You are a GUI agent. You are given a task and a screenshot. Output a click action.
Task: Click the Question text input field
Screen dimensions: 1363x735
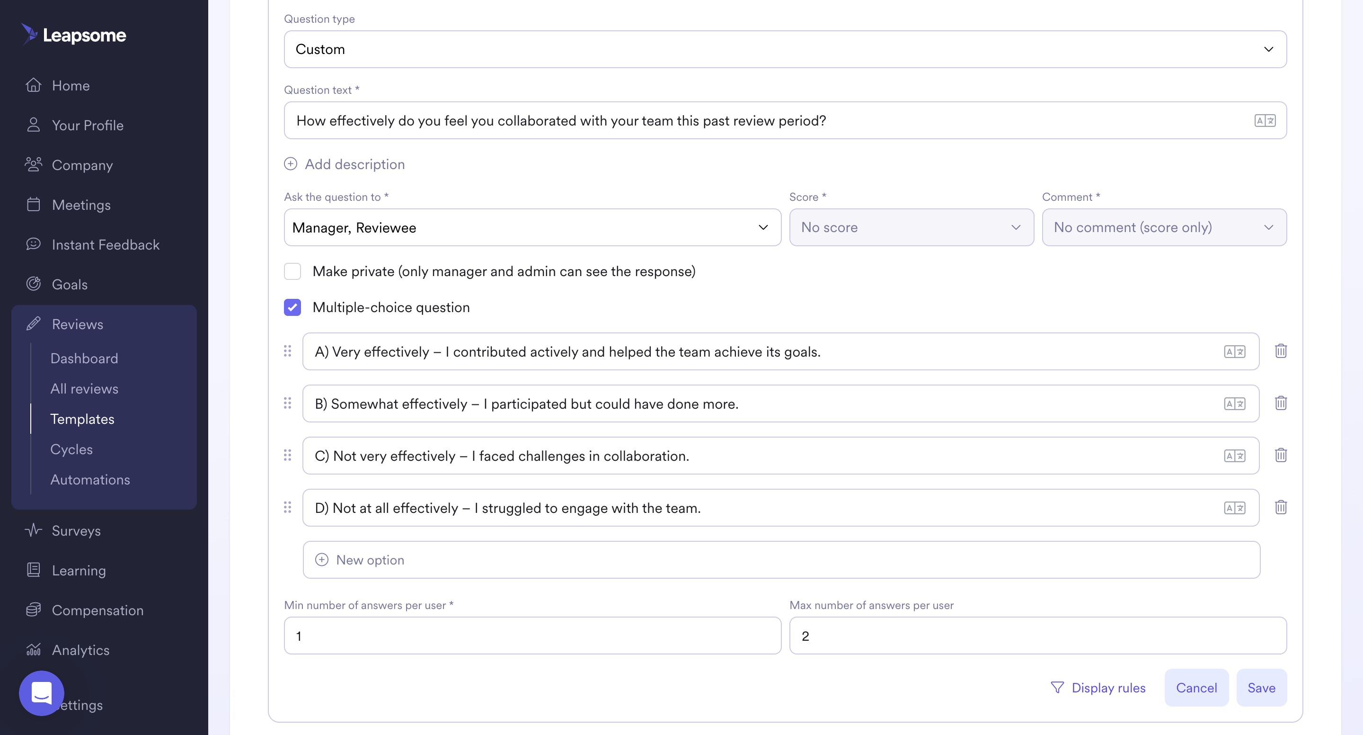pyautogui.click(x=785, y=120)
